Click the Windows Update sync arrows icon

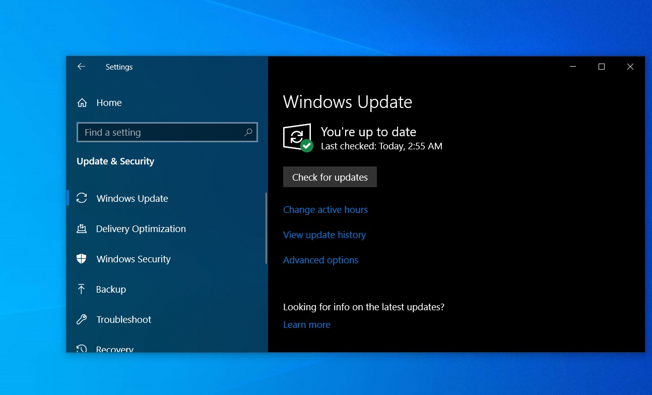[x=82, y=198]
